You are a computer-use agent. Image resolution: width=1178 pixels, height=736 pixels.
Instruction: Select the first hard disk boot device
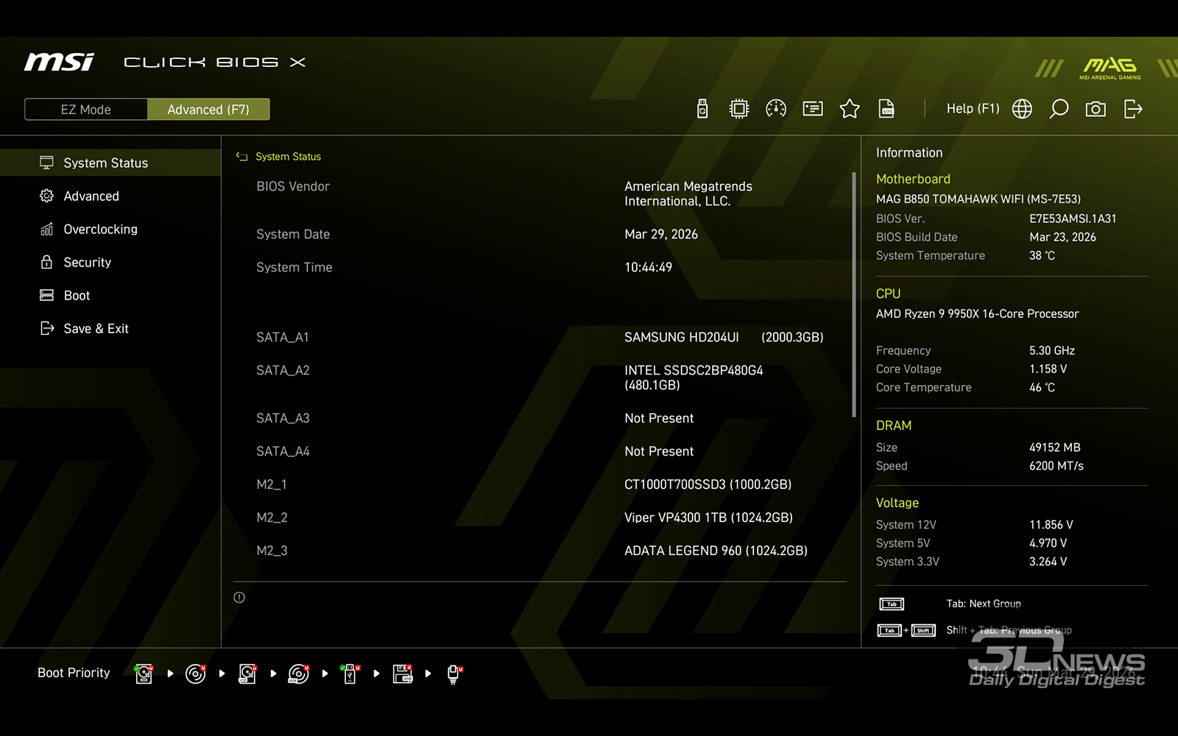(x=144, y=673)
